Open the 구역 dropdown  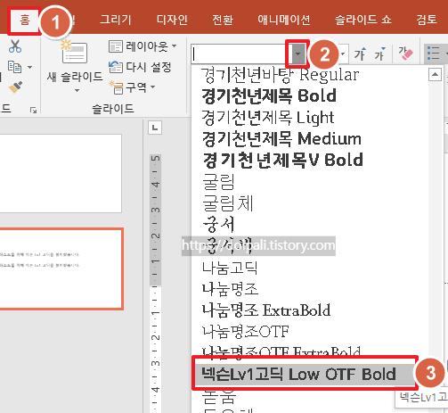click(132, 87)
